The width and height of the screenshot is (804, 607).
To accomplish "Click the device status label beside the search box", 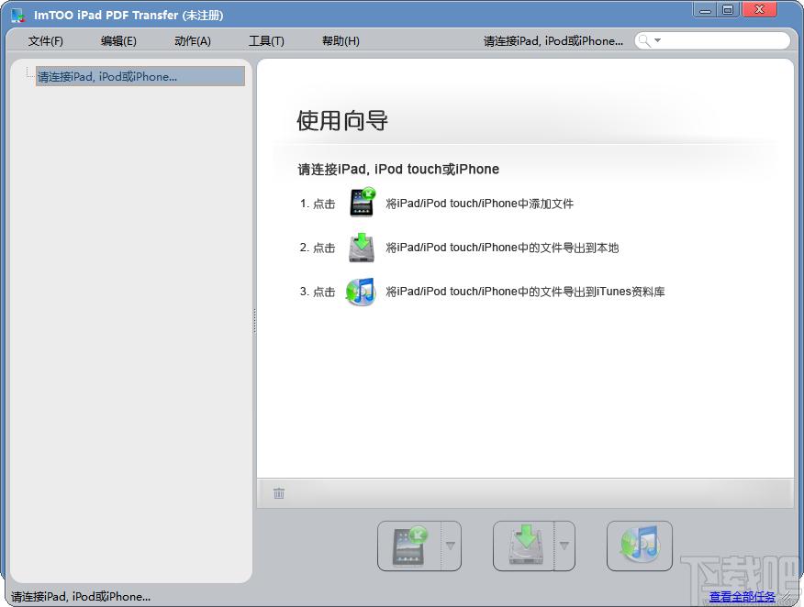I will pyautogui.click(x=553, y=41).
